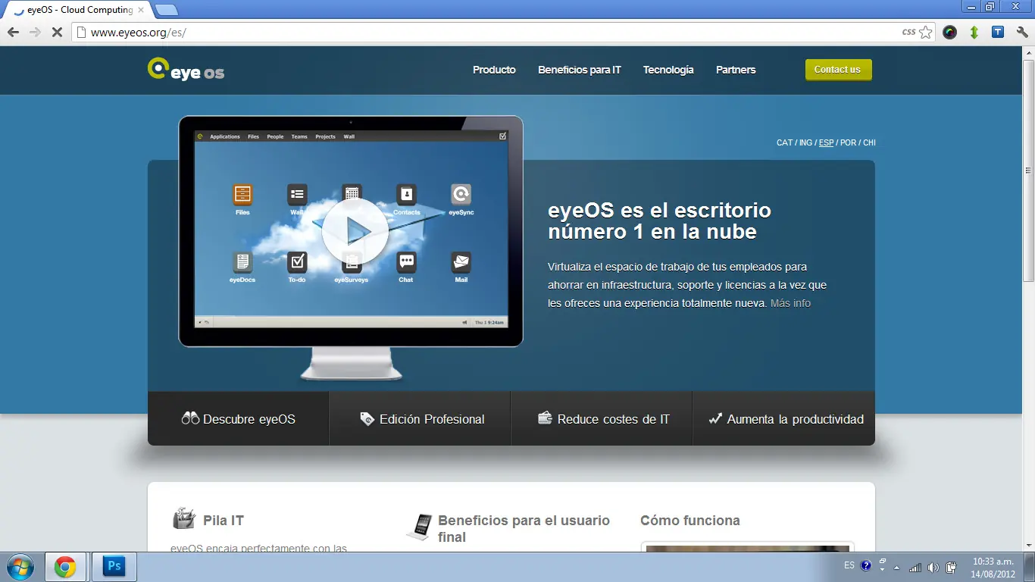Choose the CHI language option
This screenshot has width=1035, height=582.
click(x=869, y=142)
